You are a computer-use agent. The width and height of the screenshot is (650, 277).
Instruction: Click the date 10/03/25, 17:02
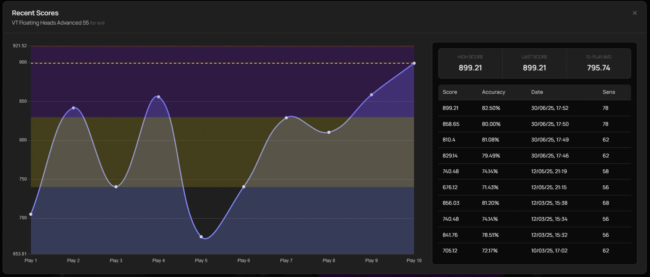(x=549, y=251)
